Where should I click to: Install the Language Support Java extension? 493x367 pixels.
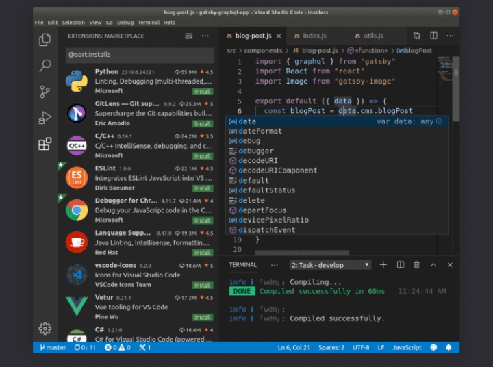[x=203, y=253]
